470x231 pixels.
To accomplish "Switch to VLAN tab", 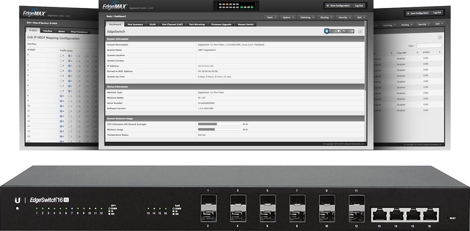I will point(153,24).
